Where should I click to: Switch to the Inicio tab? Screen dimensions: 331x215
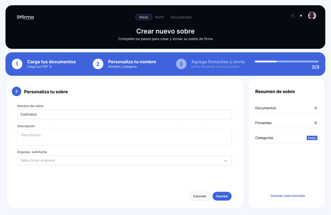pyautogui.click(x=144, y=17)
